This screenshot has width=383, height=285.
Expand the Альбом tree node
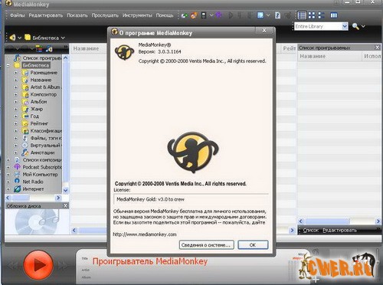[x=16, y=102]
